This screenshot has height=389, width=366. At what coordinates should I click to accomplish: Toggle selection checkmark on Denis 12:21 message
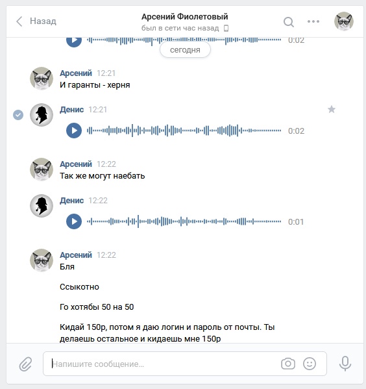(18, 115)
